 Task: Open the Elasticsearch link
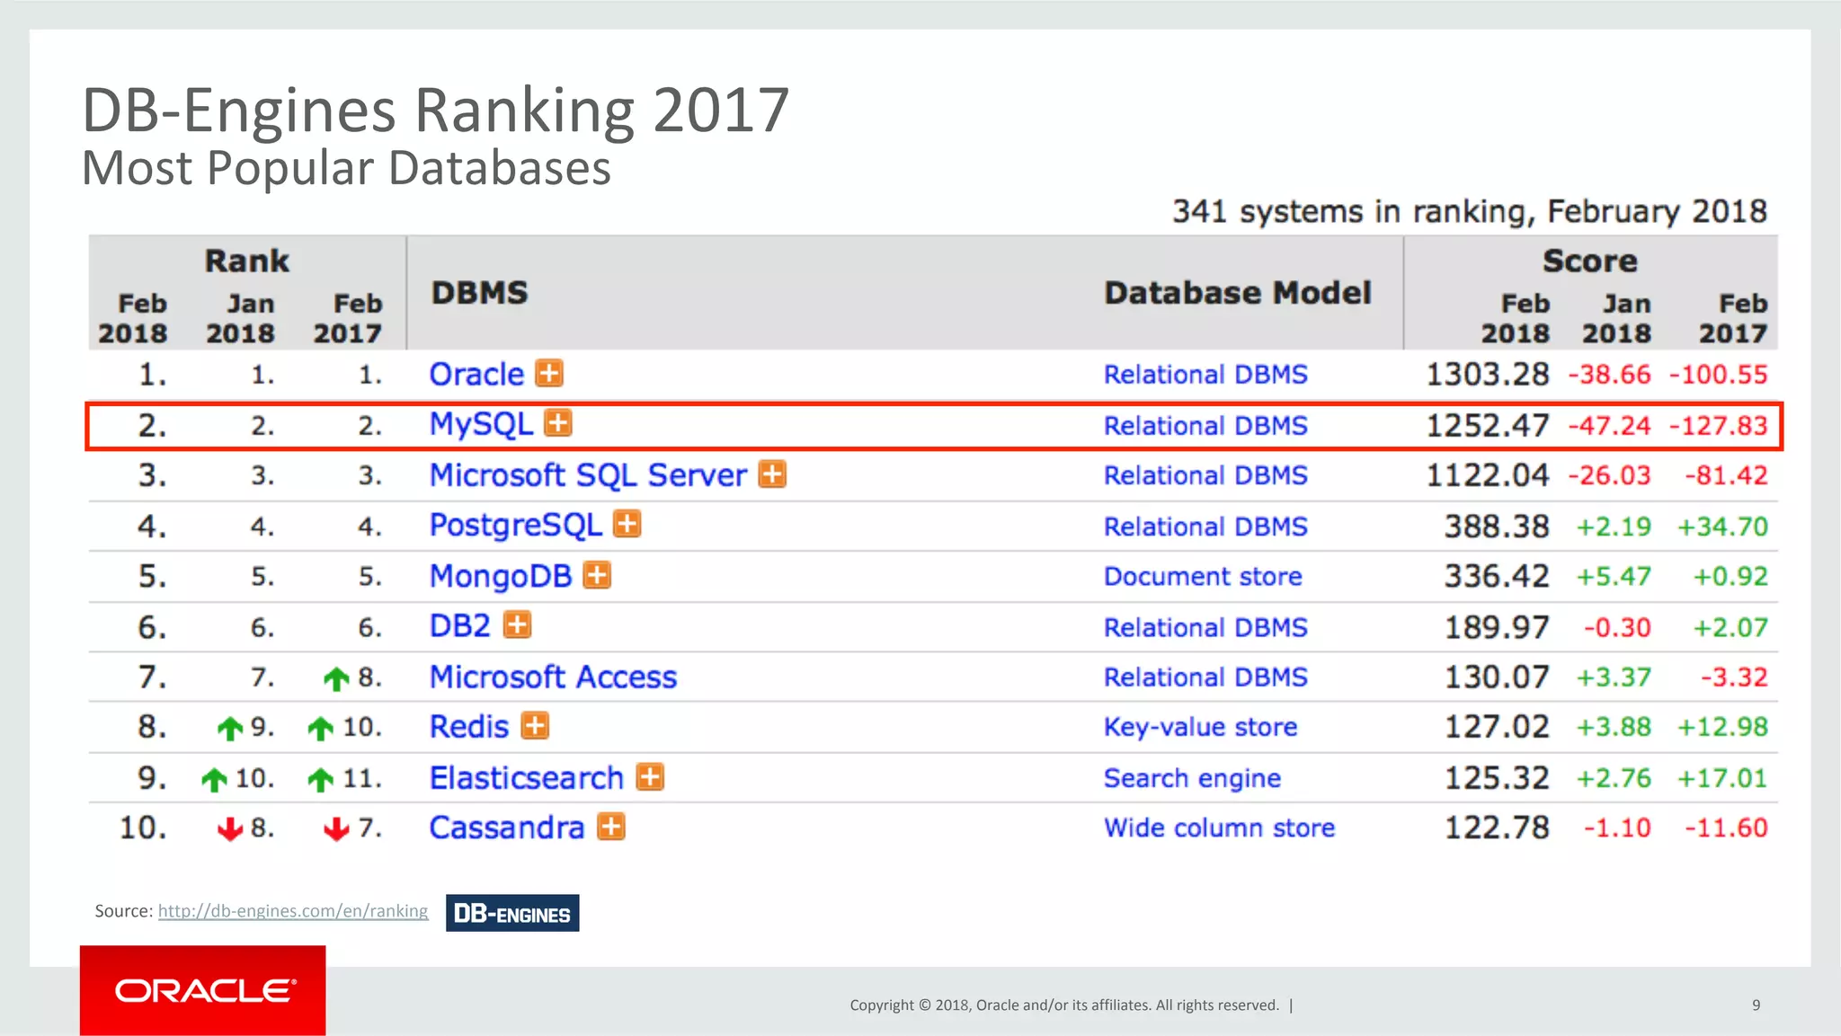[527, 777]
